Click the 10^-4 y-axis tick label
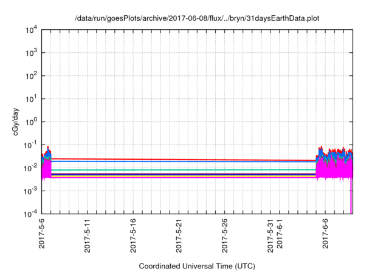The image size is (389, 272). coord(30,214)
